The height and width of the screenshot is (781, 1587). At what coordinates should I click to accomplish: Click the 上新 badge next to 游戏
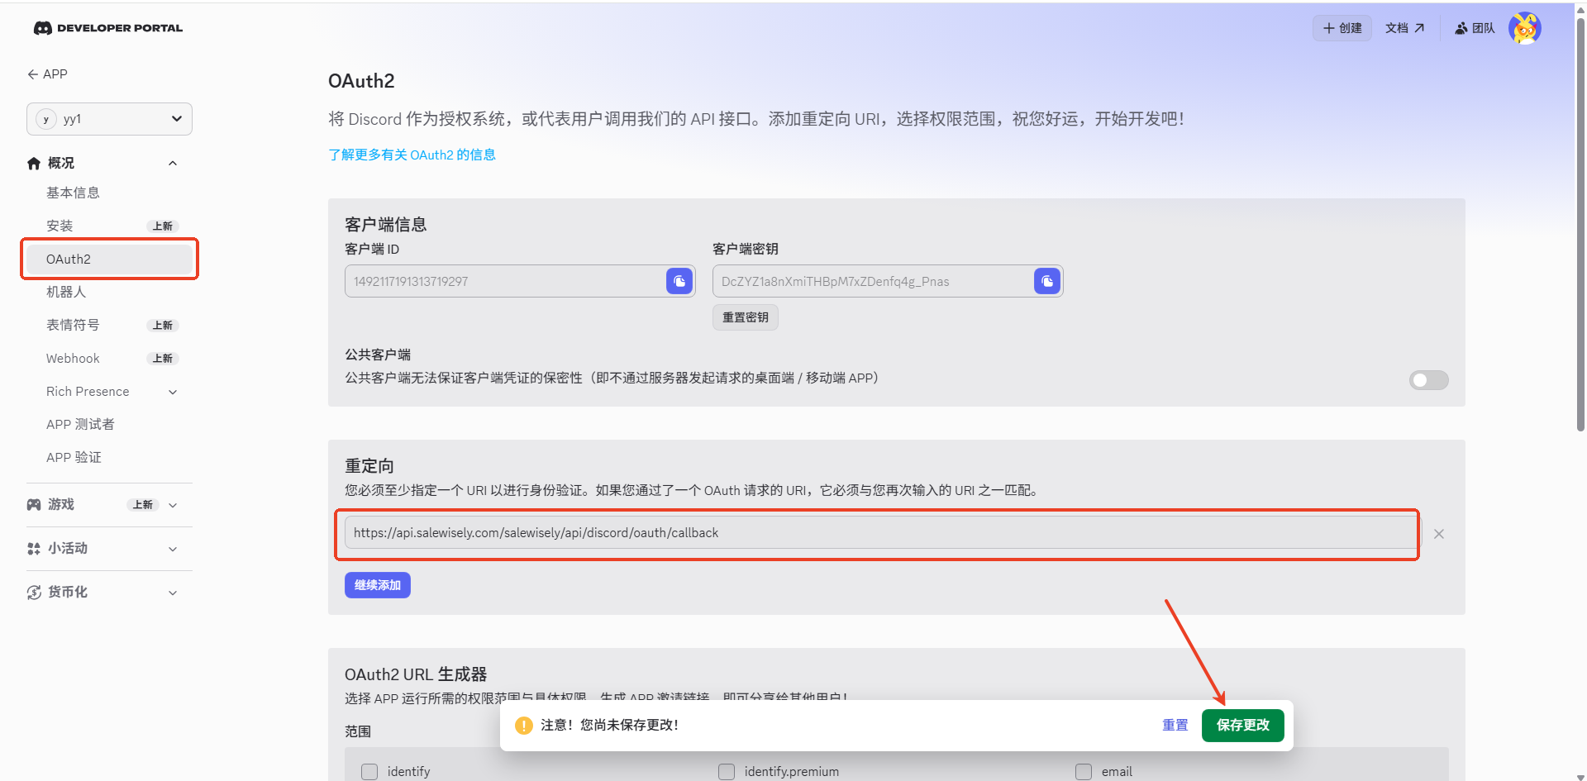pyautogui.click(x=143, y=505)
